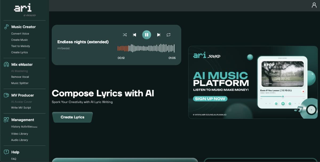320x162 pixels.
Task: Click the total duration 01:05
Action: (x=172, y=58)
